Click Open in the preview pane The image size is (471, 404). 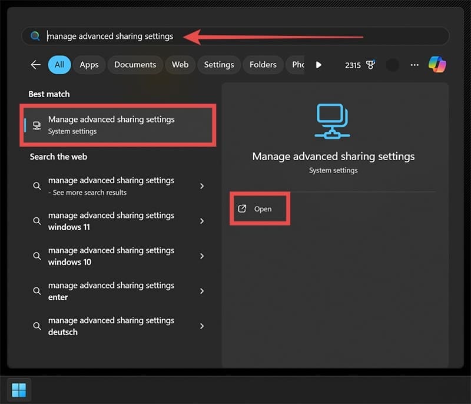pyautogui.click(x=260, y=209)
